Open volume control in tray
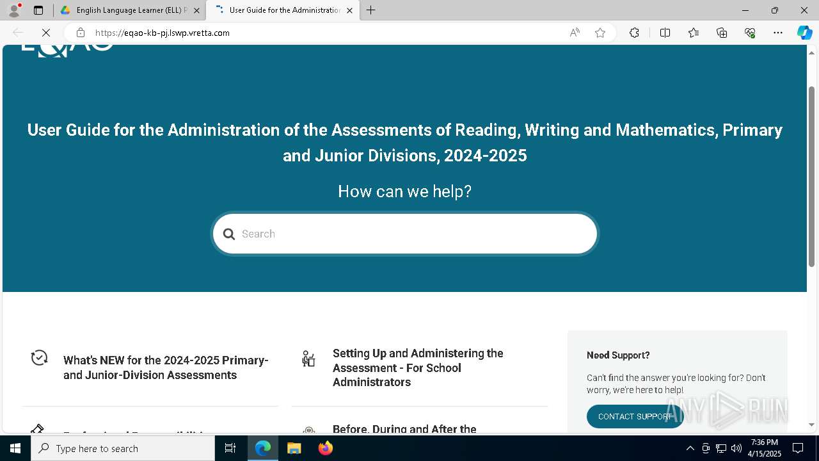 736,448
